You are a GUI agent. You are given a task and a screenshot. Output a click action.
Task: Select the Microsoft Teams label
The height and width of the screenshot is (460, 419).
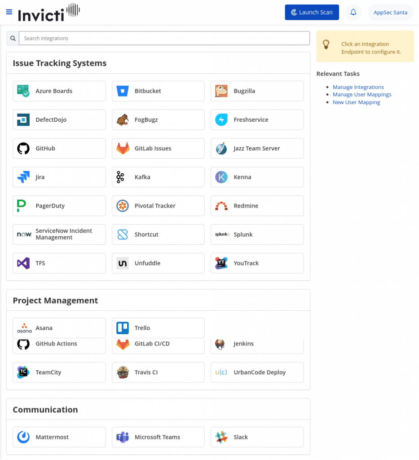157,437
